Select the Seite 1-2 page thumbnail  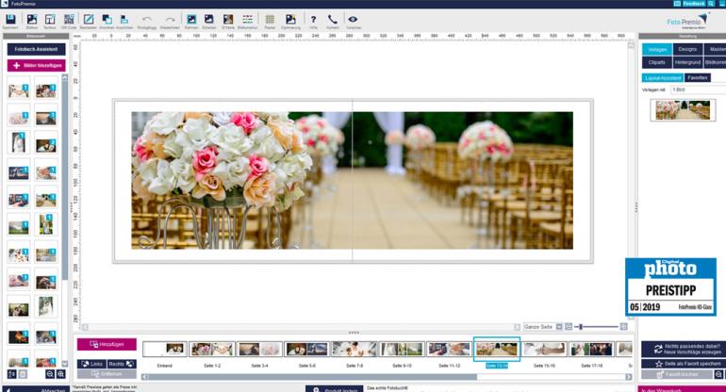pos(211,350)
